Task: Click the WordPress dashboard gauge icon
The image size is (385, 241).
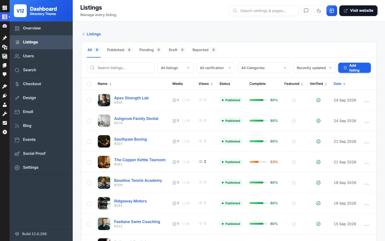Action: point(5,26)
